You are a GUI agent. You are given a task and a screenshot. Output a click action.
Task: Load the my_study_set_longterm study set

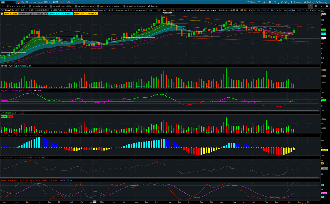click(133, 6)
